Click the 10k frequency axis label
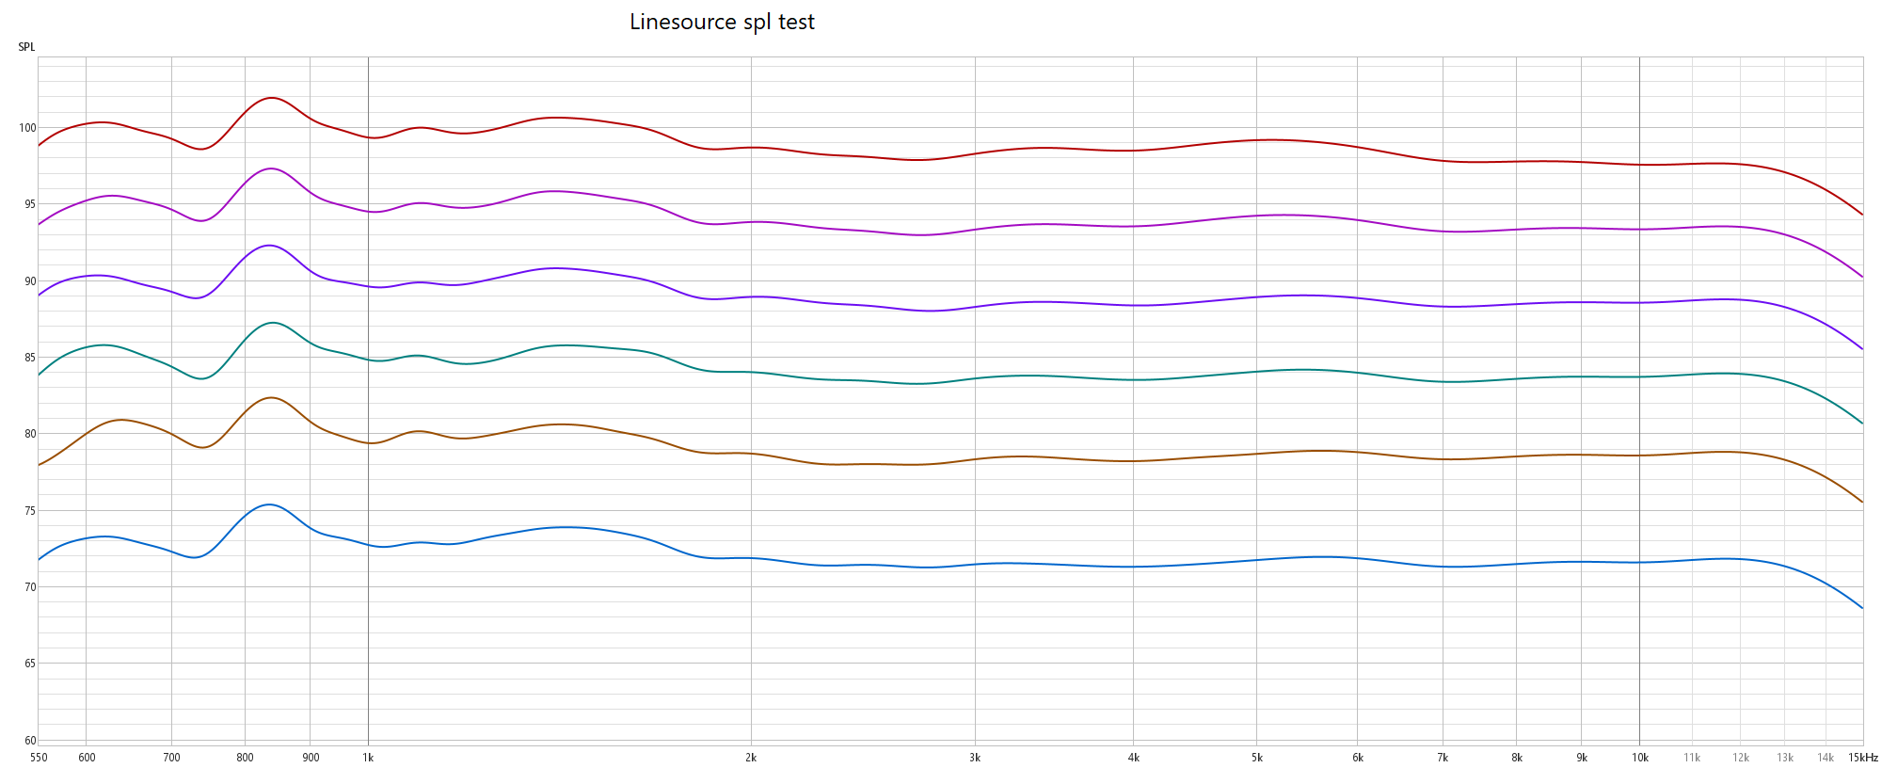The width and height of the screenshot is (1882, 768). click(x=1640, y=758)
